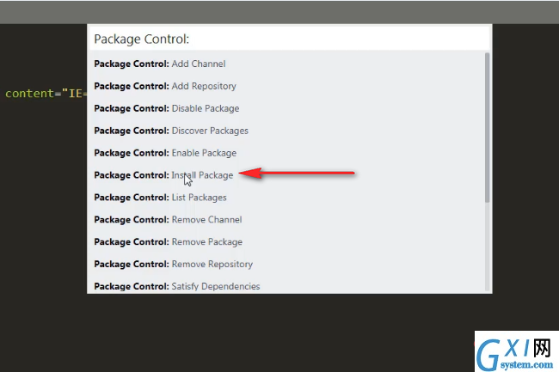Click the "IE= string value in code
Viewport: 559px width, 372px height.
click(74, 94)
